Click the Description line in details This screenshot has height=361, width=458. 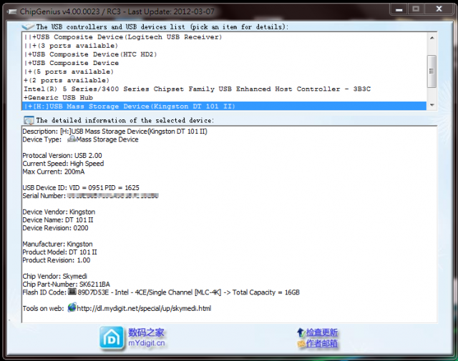[114, 132]
